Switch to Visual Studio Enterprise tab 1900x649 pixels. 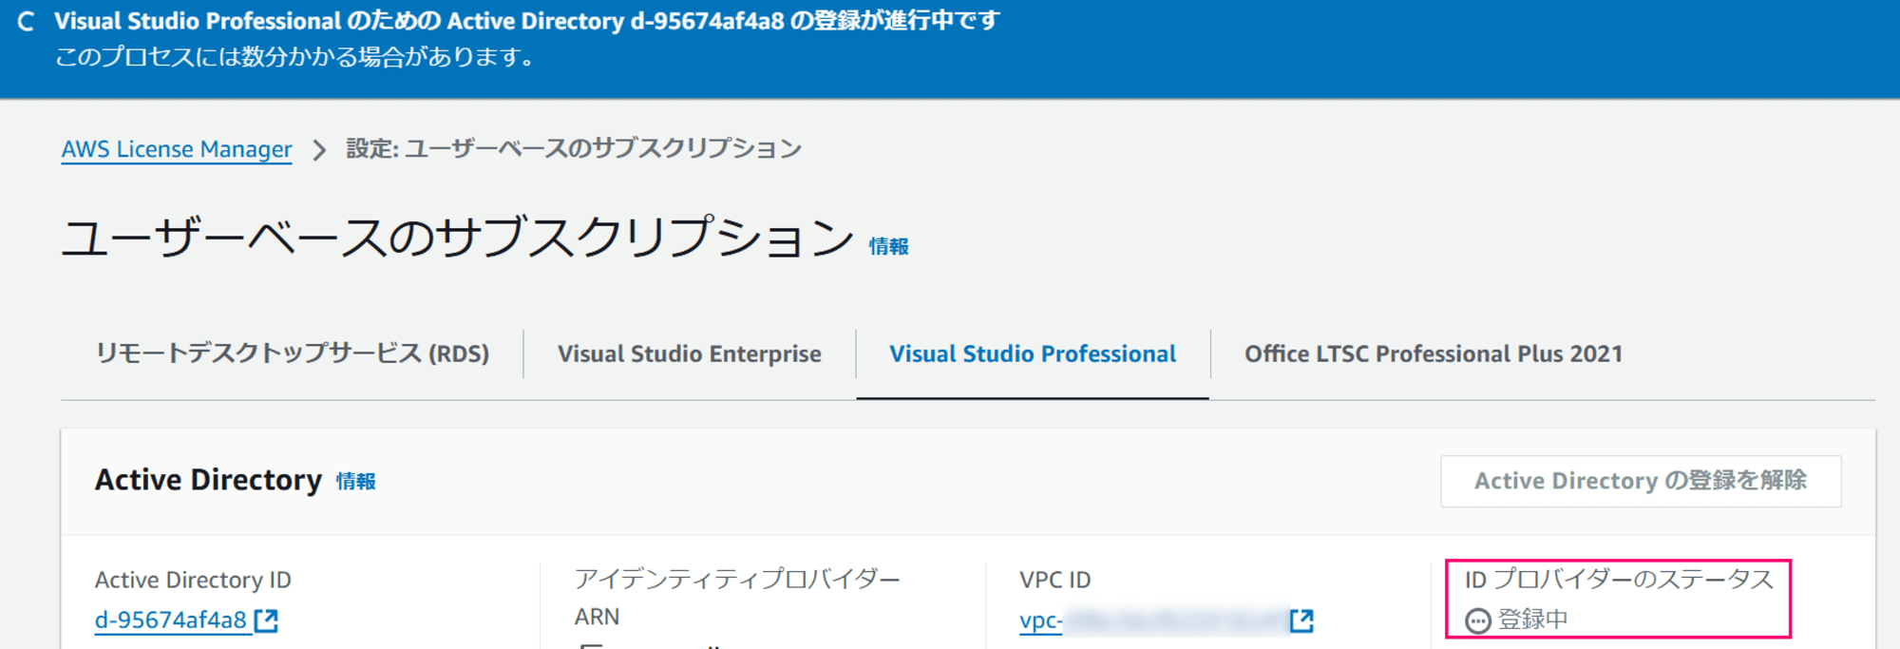pos(690,353)
